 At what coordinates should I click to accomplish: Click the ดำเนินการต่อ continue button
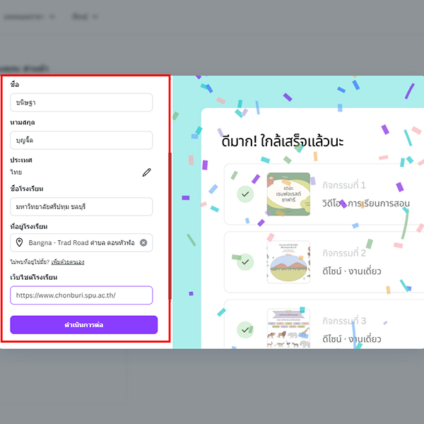click(84, 324)
